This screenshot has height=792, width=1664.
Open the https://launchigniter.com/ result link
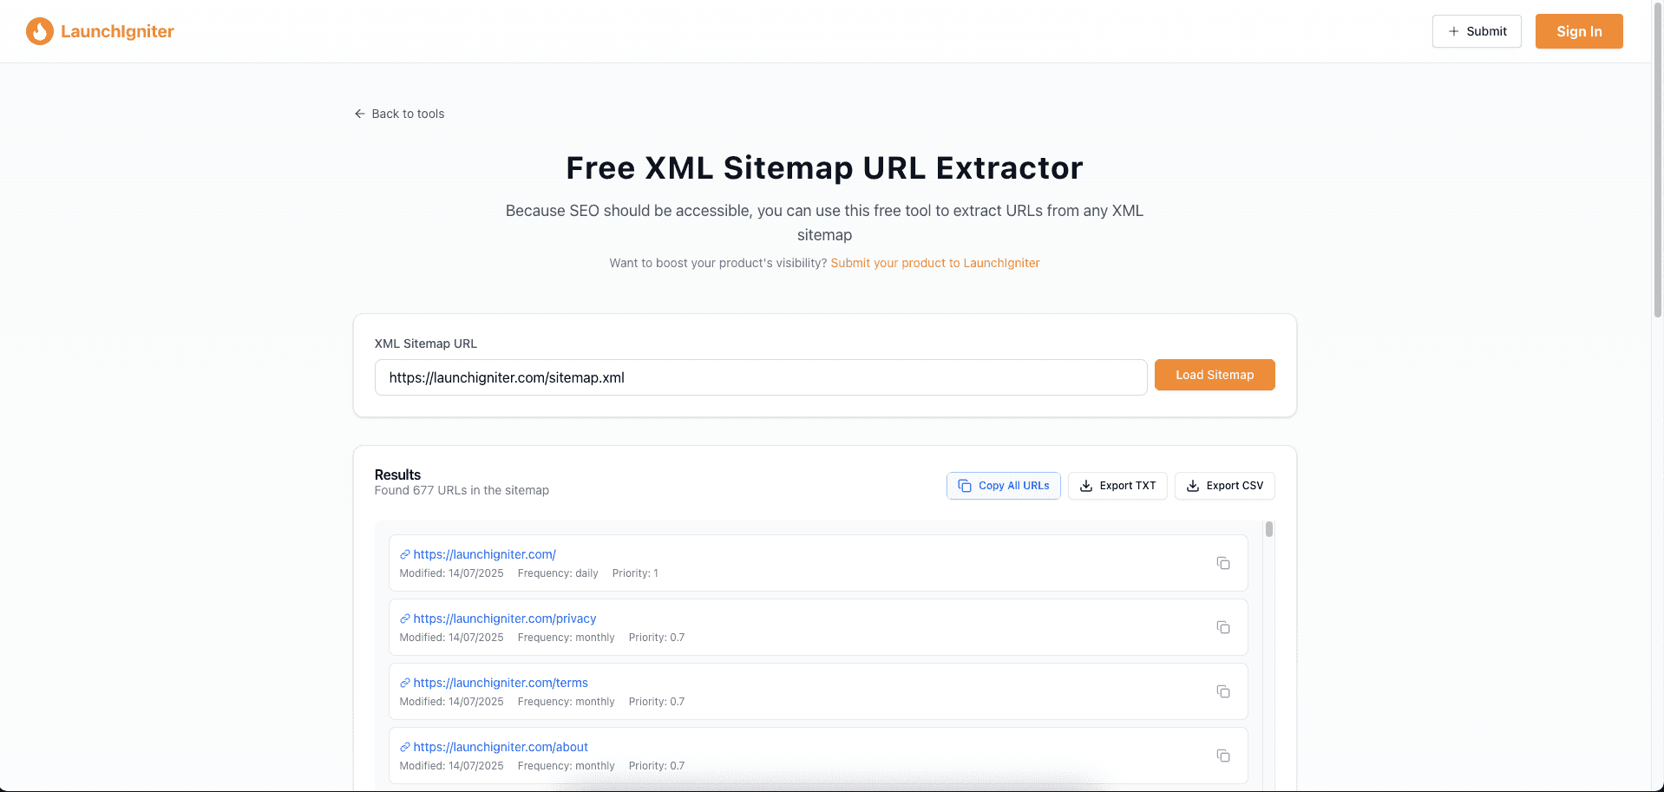485,554
